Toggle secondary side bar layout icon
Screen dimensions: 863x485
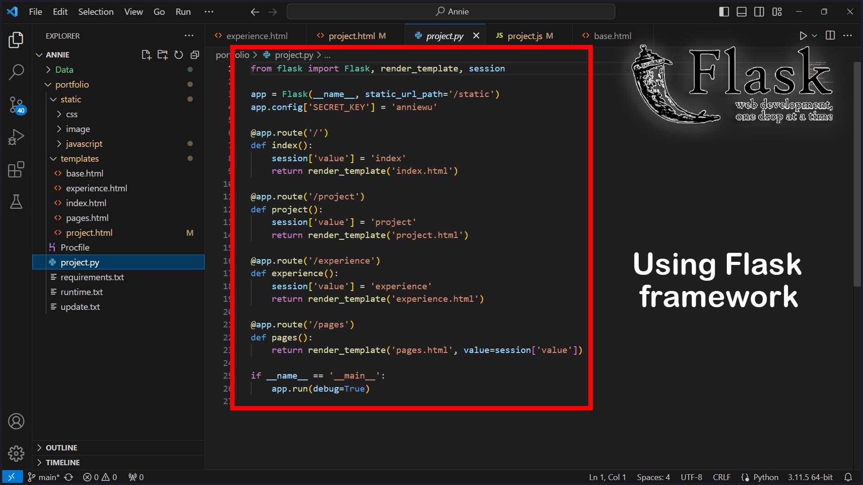(x=759, y=12)
